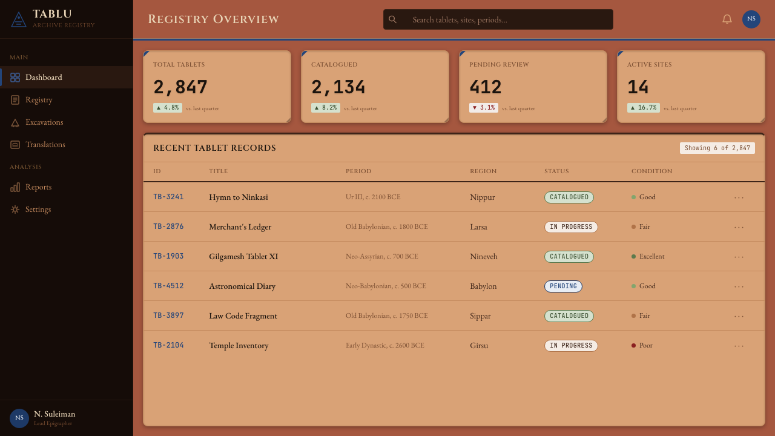Click the Total Tablets stat card
The image size is (775, 436).
(217, 87)
